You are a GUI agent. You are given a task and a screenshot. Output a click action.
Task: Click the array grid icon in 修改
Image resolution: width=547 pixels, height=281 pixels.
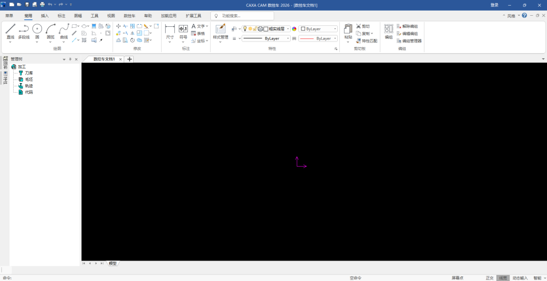(132, 26)
